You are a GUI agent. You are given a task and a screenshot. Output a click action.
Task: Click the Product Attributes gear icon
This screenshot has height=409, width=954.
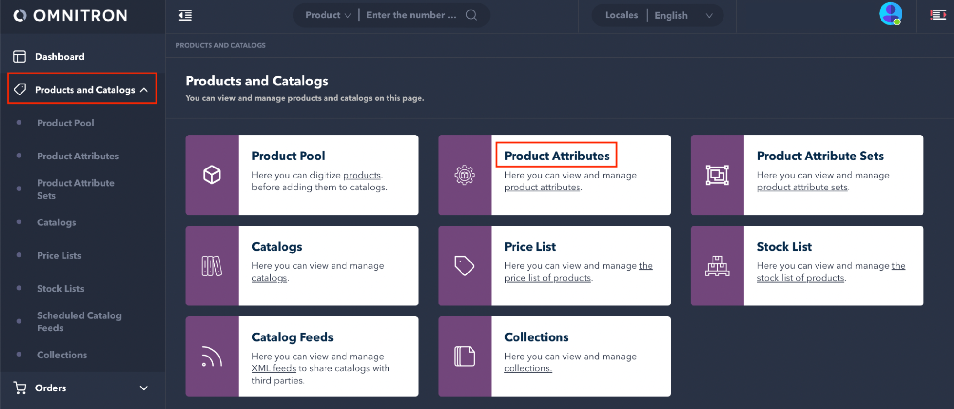[x=464, y=175]
